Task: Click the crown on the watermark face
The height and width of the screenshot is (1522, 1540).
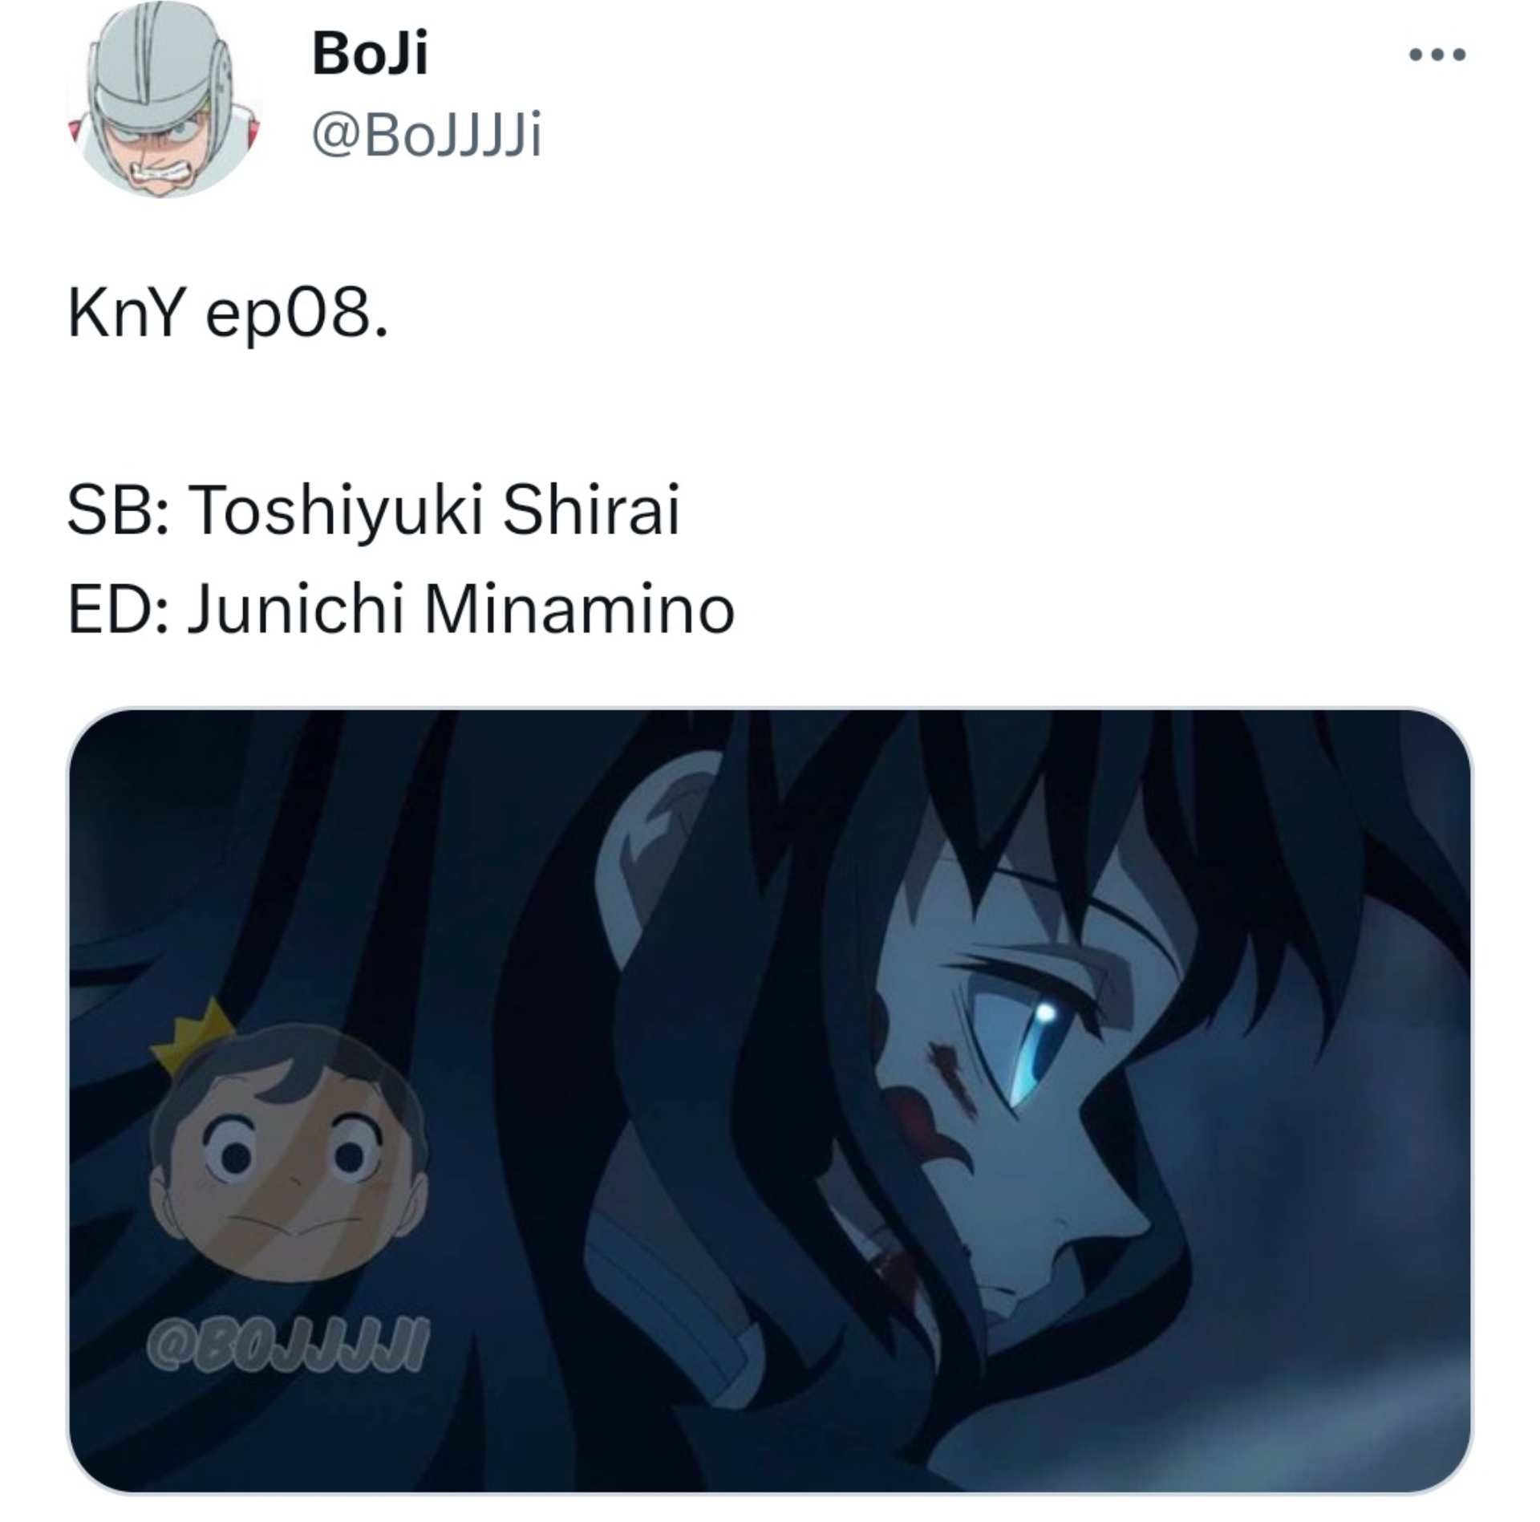Action: coord(198,1036)
